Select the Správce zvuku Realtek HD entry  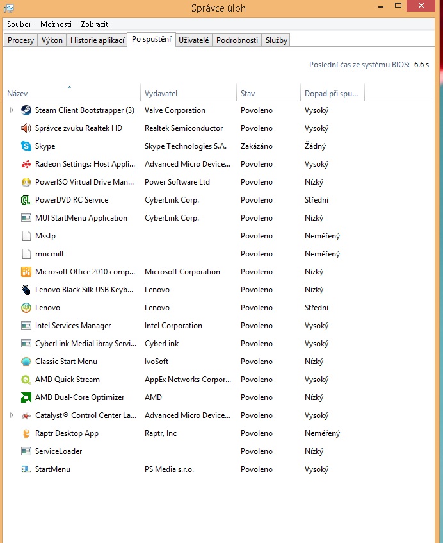tap(79, 128)
